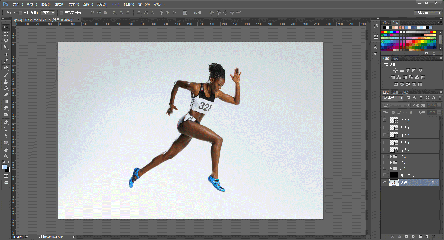Viewport: 444px width, 240px height.
Task: Open the foreground color picker
Action: [x=5, y=167]
